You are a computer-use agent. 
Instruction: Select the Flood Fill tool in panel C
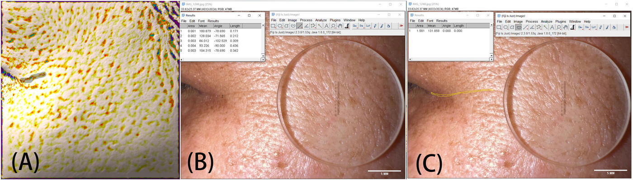(x=614, y=27)
